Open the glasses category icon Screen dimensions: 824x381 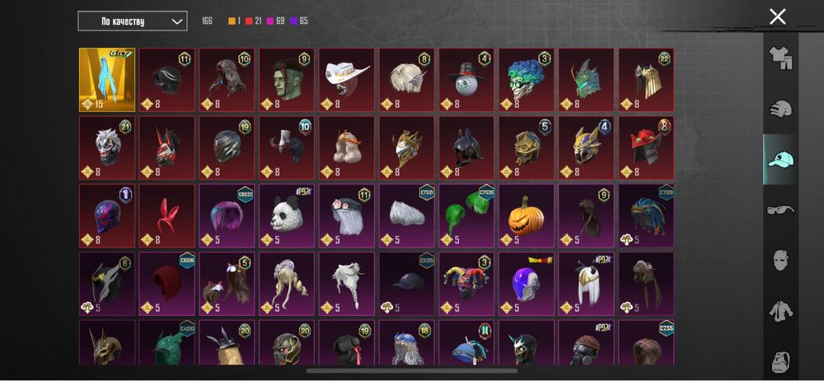coord(780,210)
